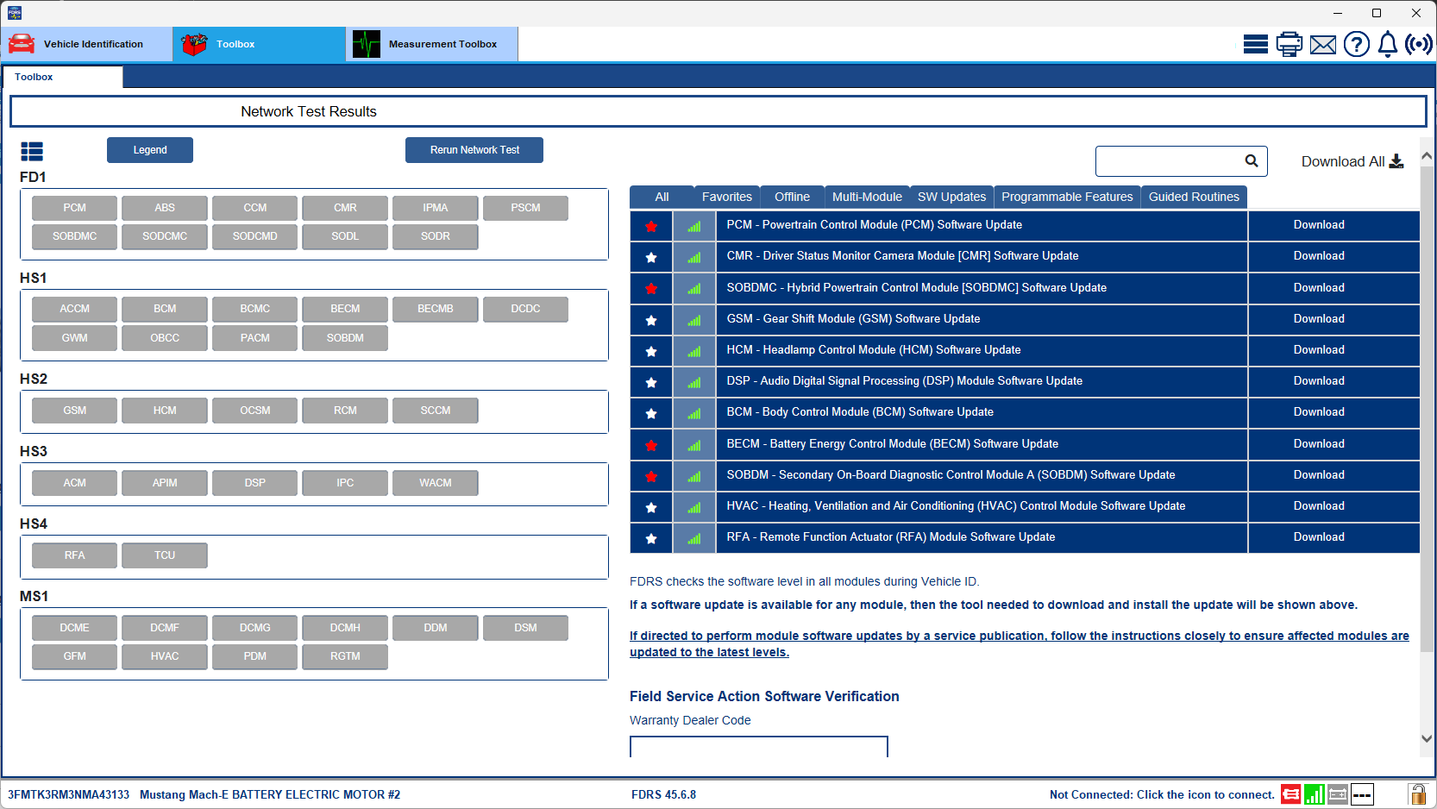Click signal icon in BCM Software Update row

pyautogui.click(x=694, y=413)
